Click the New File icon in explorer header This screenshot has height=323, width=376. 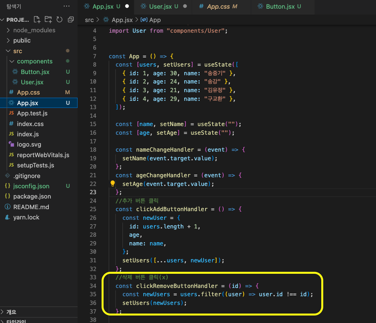(37, 19)
